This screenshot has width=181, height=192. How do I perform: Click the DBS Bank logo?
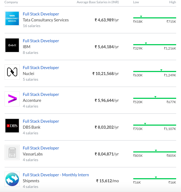pyautogui.click(x=12, y=126)
